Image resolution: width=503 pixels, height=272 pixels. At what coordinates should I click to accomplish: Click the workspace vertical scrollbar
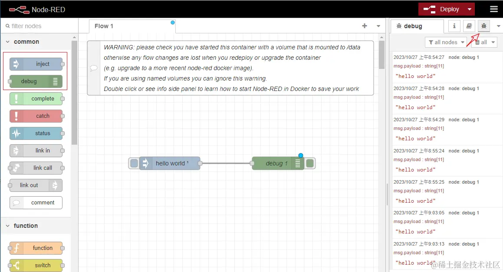tap(381, 55)
